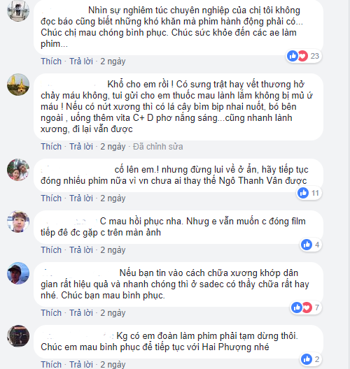The image size is (350, 369).
Task: Like the 'C mau hồi phục nha' comment
Action: tap(51, 250)
